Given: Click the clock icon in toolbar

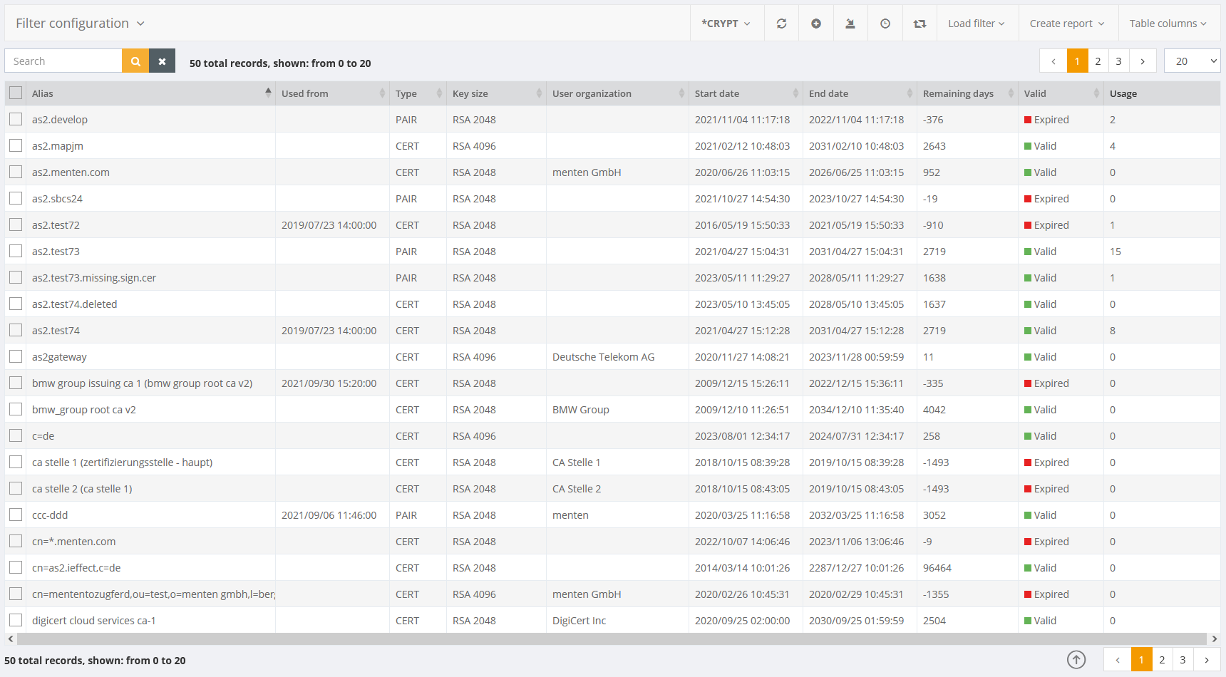Looking at the screenshot, I should (885, 24).
